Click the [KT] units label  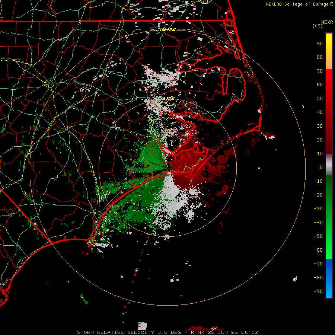(x=318, y=26)
